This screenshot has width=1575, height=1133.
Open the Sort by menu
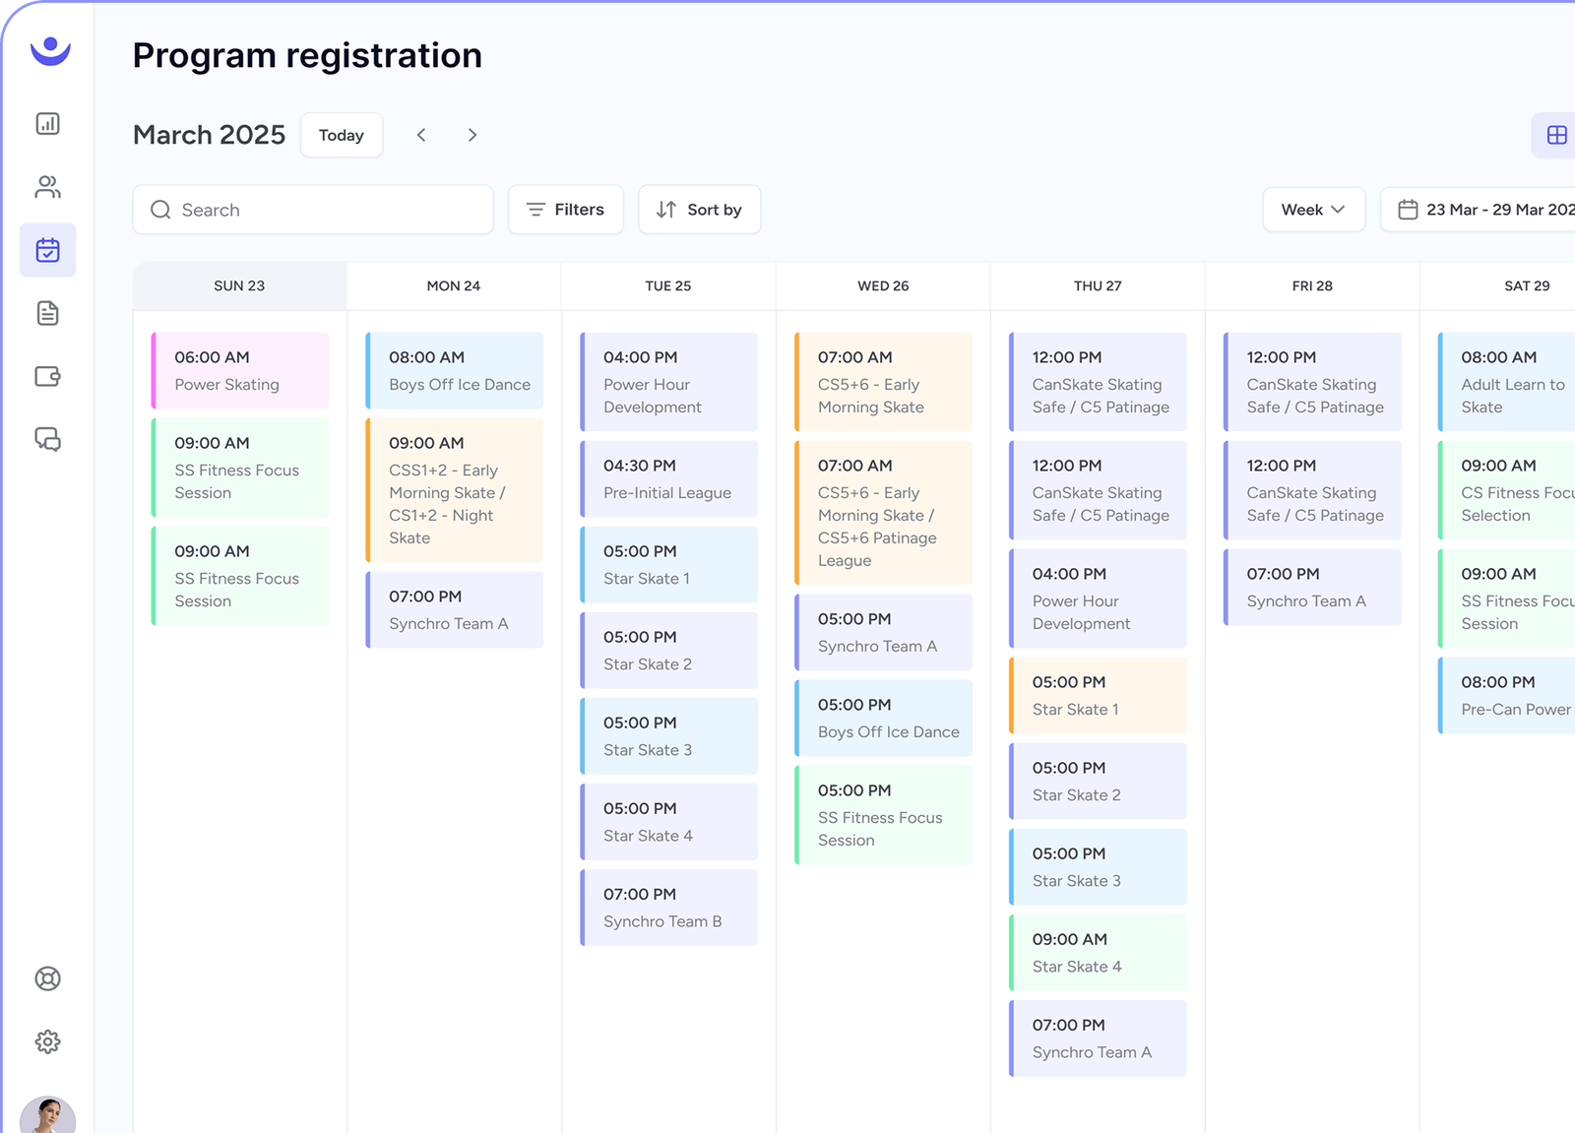pos(699,210)
